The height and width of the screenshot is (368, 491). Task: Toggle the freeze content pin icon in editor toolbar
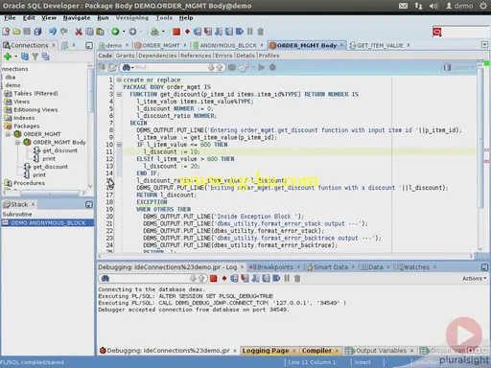coord(103,67)
